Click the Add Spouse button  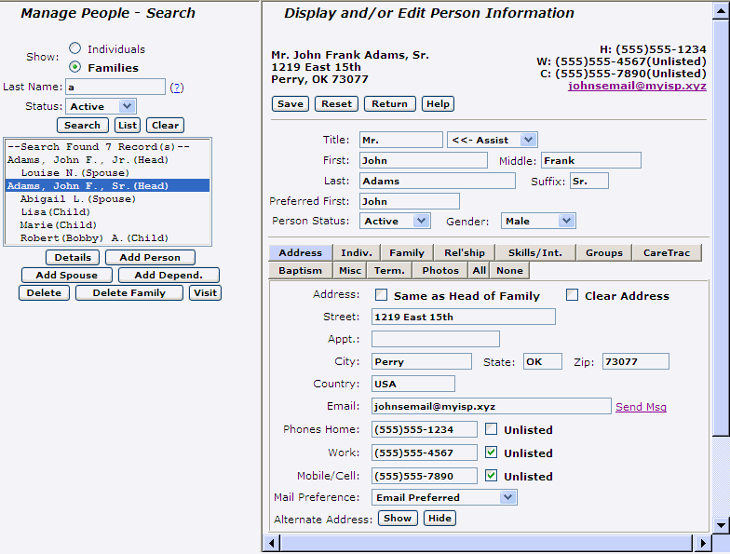[66, 275]
